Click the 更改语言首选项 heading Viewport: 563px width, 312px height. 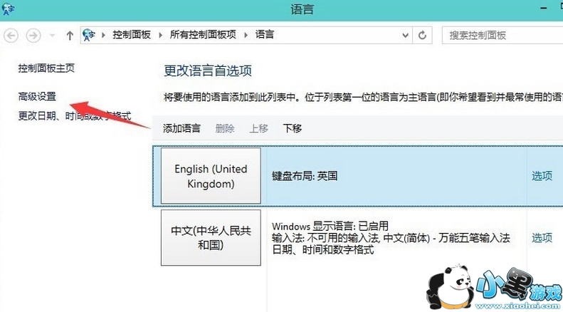pos(208,71)
